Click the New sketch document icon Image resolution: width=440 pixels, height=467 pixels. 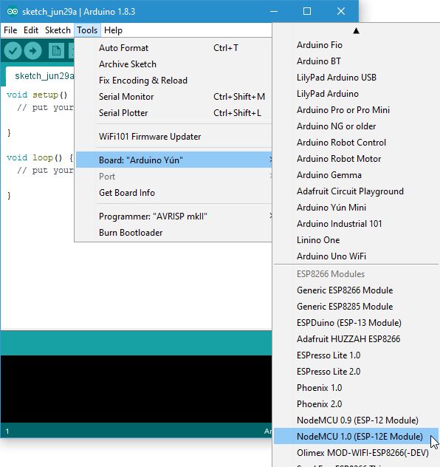(x=56, y=51)
